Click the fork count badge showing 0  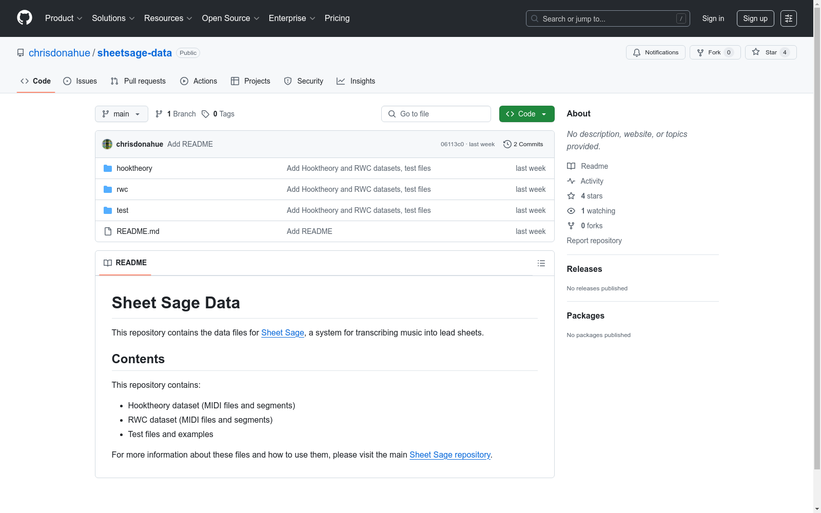(x=729, y=52)
